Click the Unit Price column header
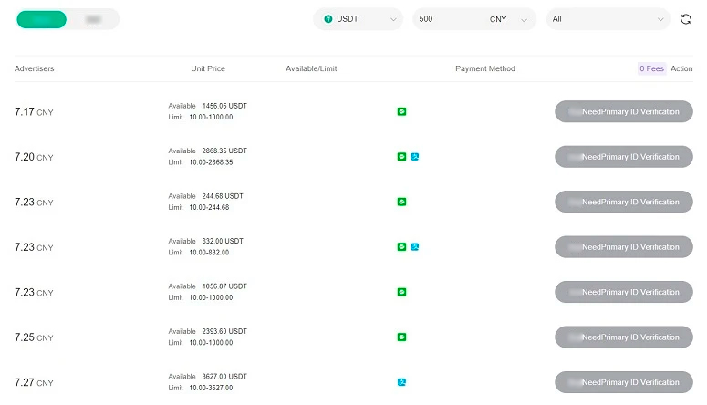The height and width of the screenshot is (405, 707). pos(208,69)
